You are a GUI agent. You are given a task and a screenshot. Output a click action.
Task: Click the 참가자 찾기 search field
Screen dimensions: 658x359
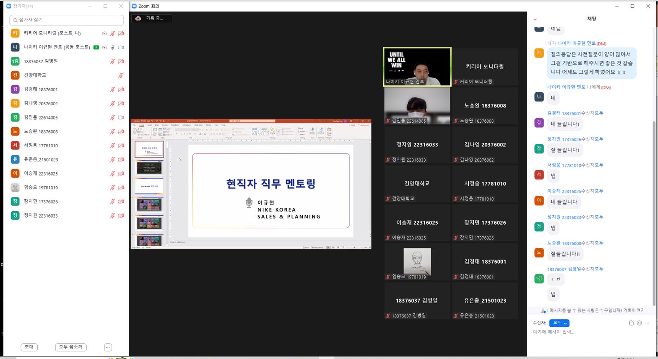click(66, 20)
